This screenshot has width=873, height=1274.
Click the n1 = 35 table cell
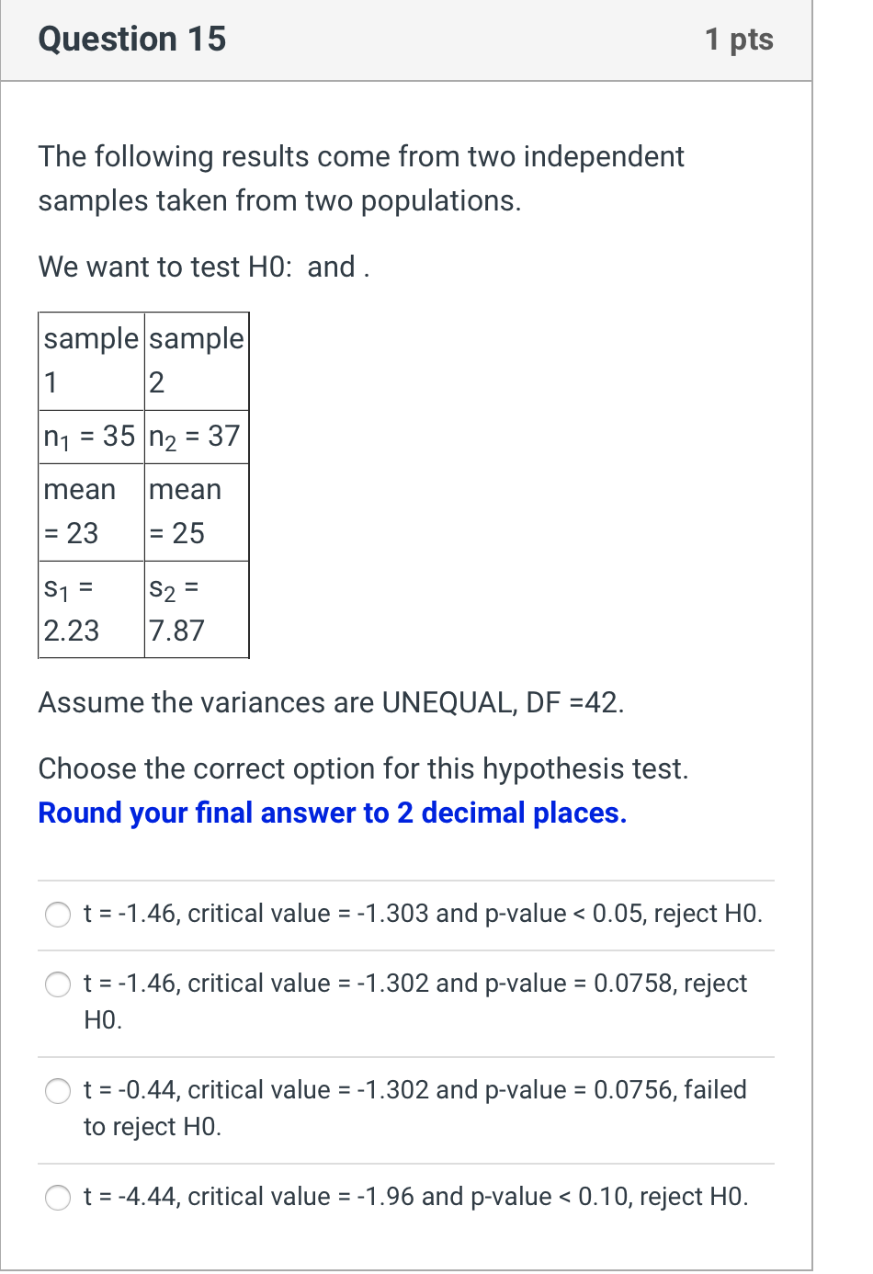click(x=90, y=437)
